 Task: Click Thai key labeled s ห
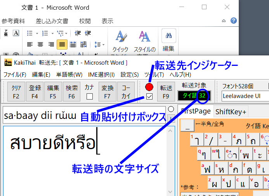[222, 168]
